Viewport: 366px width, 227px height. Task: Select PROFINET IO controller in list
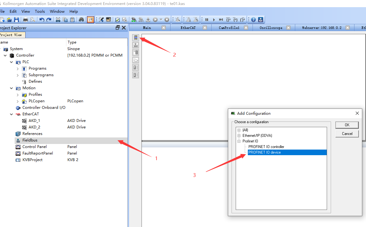(266, 147)
